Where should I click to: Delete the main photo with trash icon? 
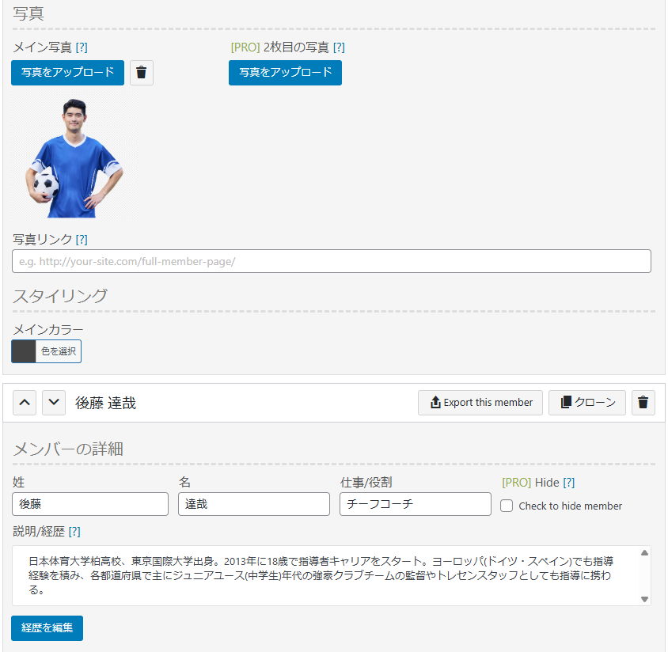point(142,73)
